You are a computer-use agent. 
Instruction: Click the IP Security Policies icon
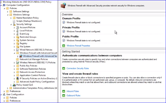point(18,78)
